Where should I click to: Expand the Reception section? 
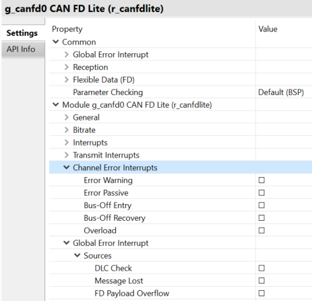click(x=66, y=67)
